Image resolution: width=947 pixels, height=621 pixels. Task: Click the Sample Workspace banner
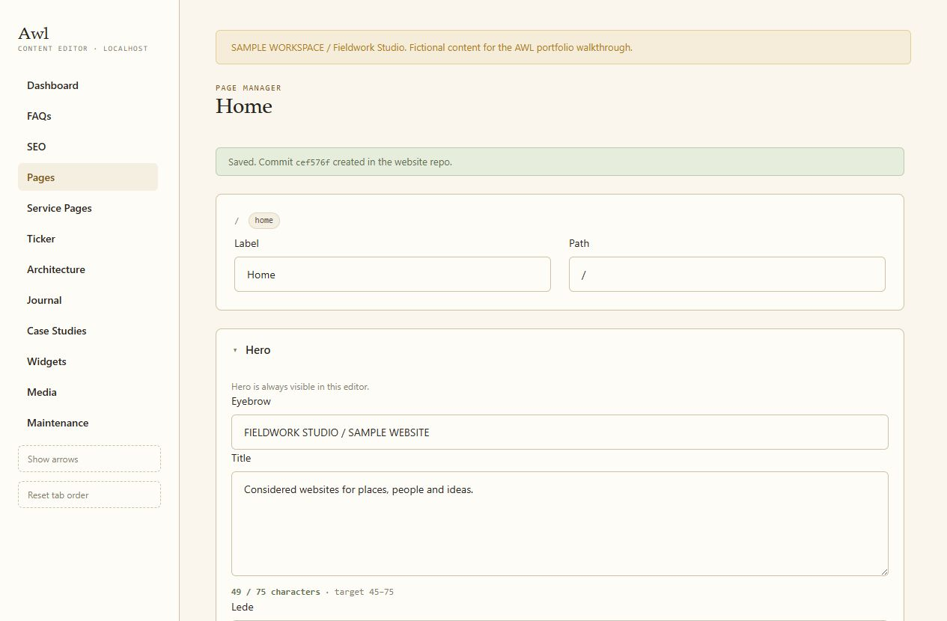(563, 47)
